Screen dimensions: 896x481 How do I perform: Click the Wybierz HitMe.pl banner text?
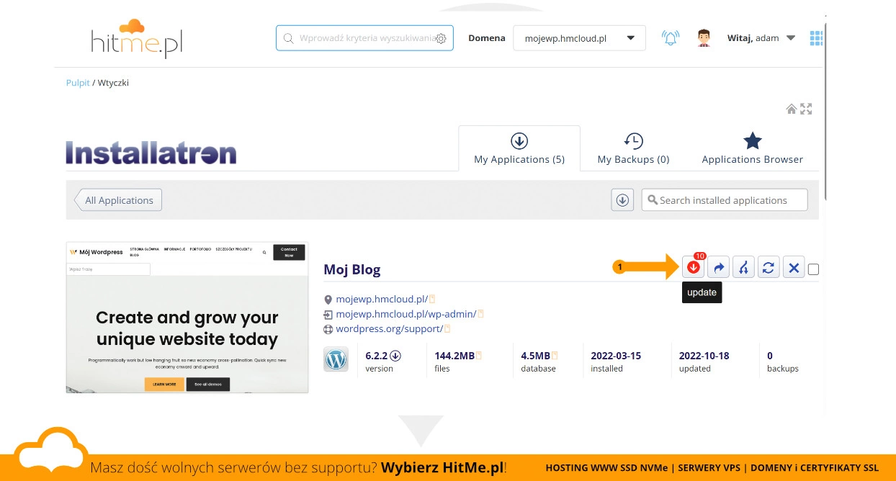point(442,468)
